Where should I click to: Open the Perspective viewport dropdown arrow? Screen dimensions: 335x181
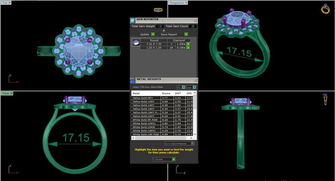tap(186, 3)
